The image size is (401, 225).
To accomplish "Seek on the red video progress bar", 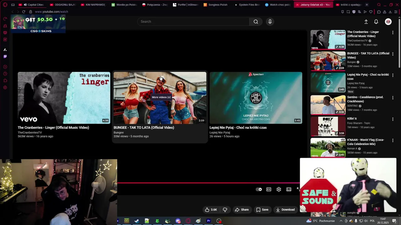I will coord(208,183).
